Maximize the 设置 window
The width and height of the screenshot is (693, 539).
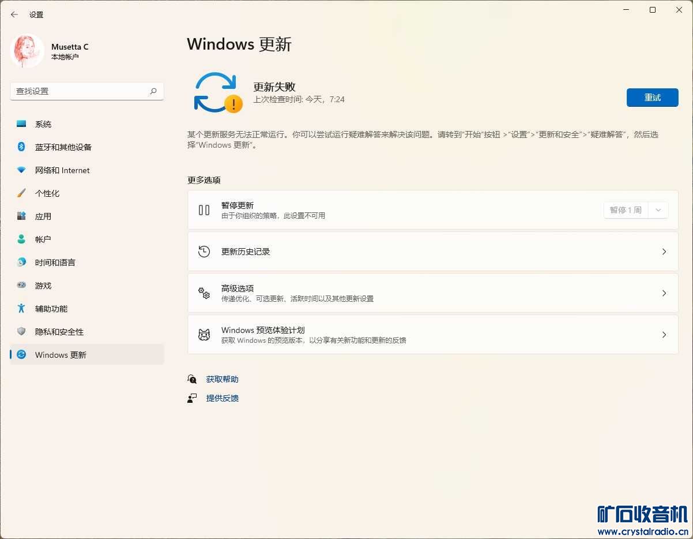coord(653,10)
